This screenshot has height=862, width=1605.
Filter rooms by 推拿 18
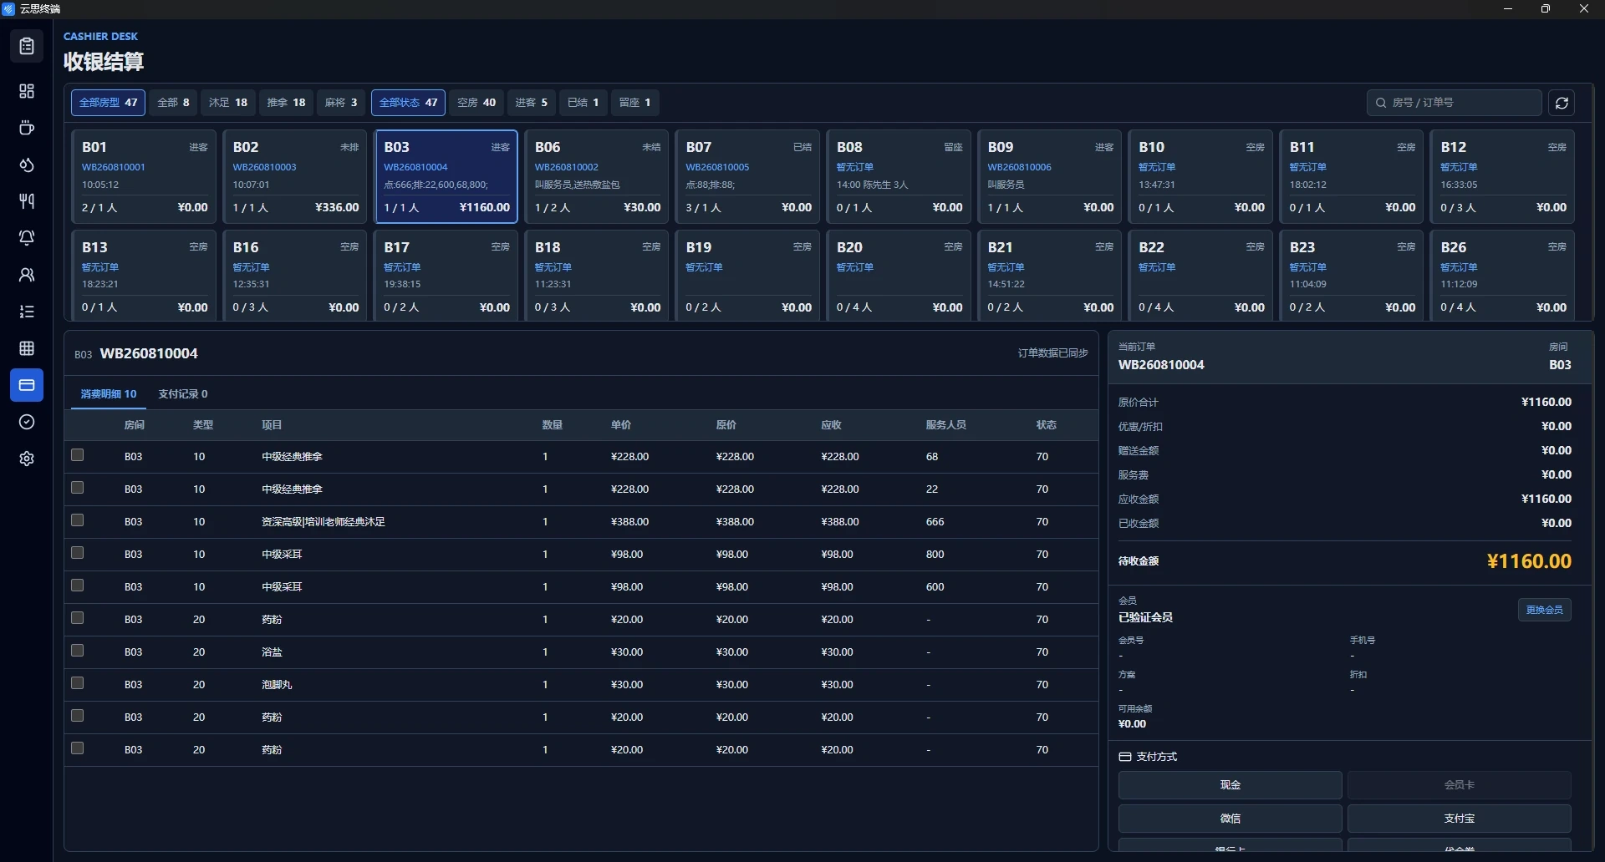(x=287, y=103)
